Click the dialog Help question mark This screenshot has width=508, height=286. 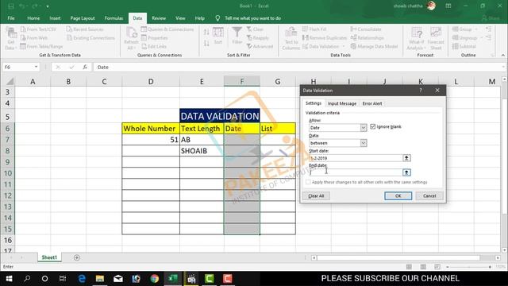[421, 91]
